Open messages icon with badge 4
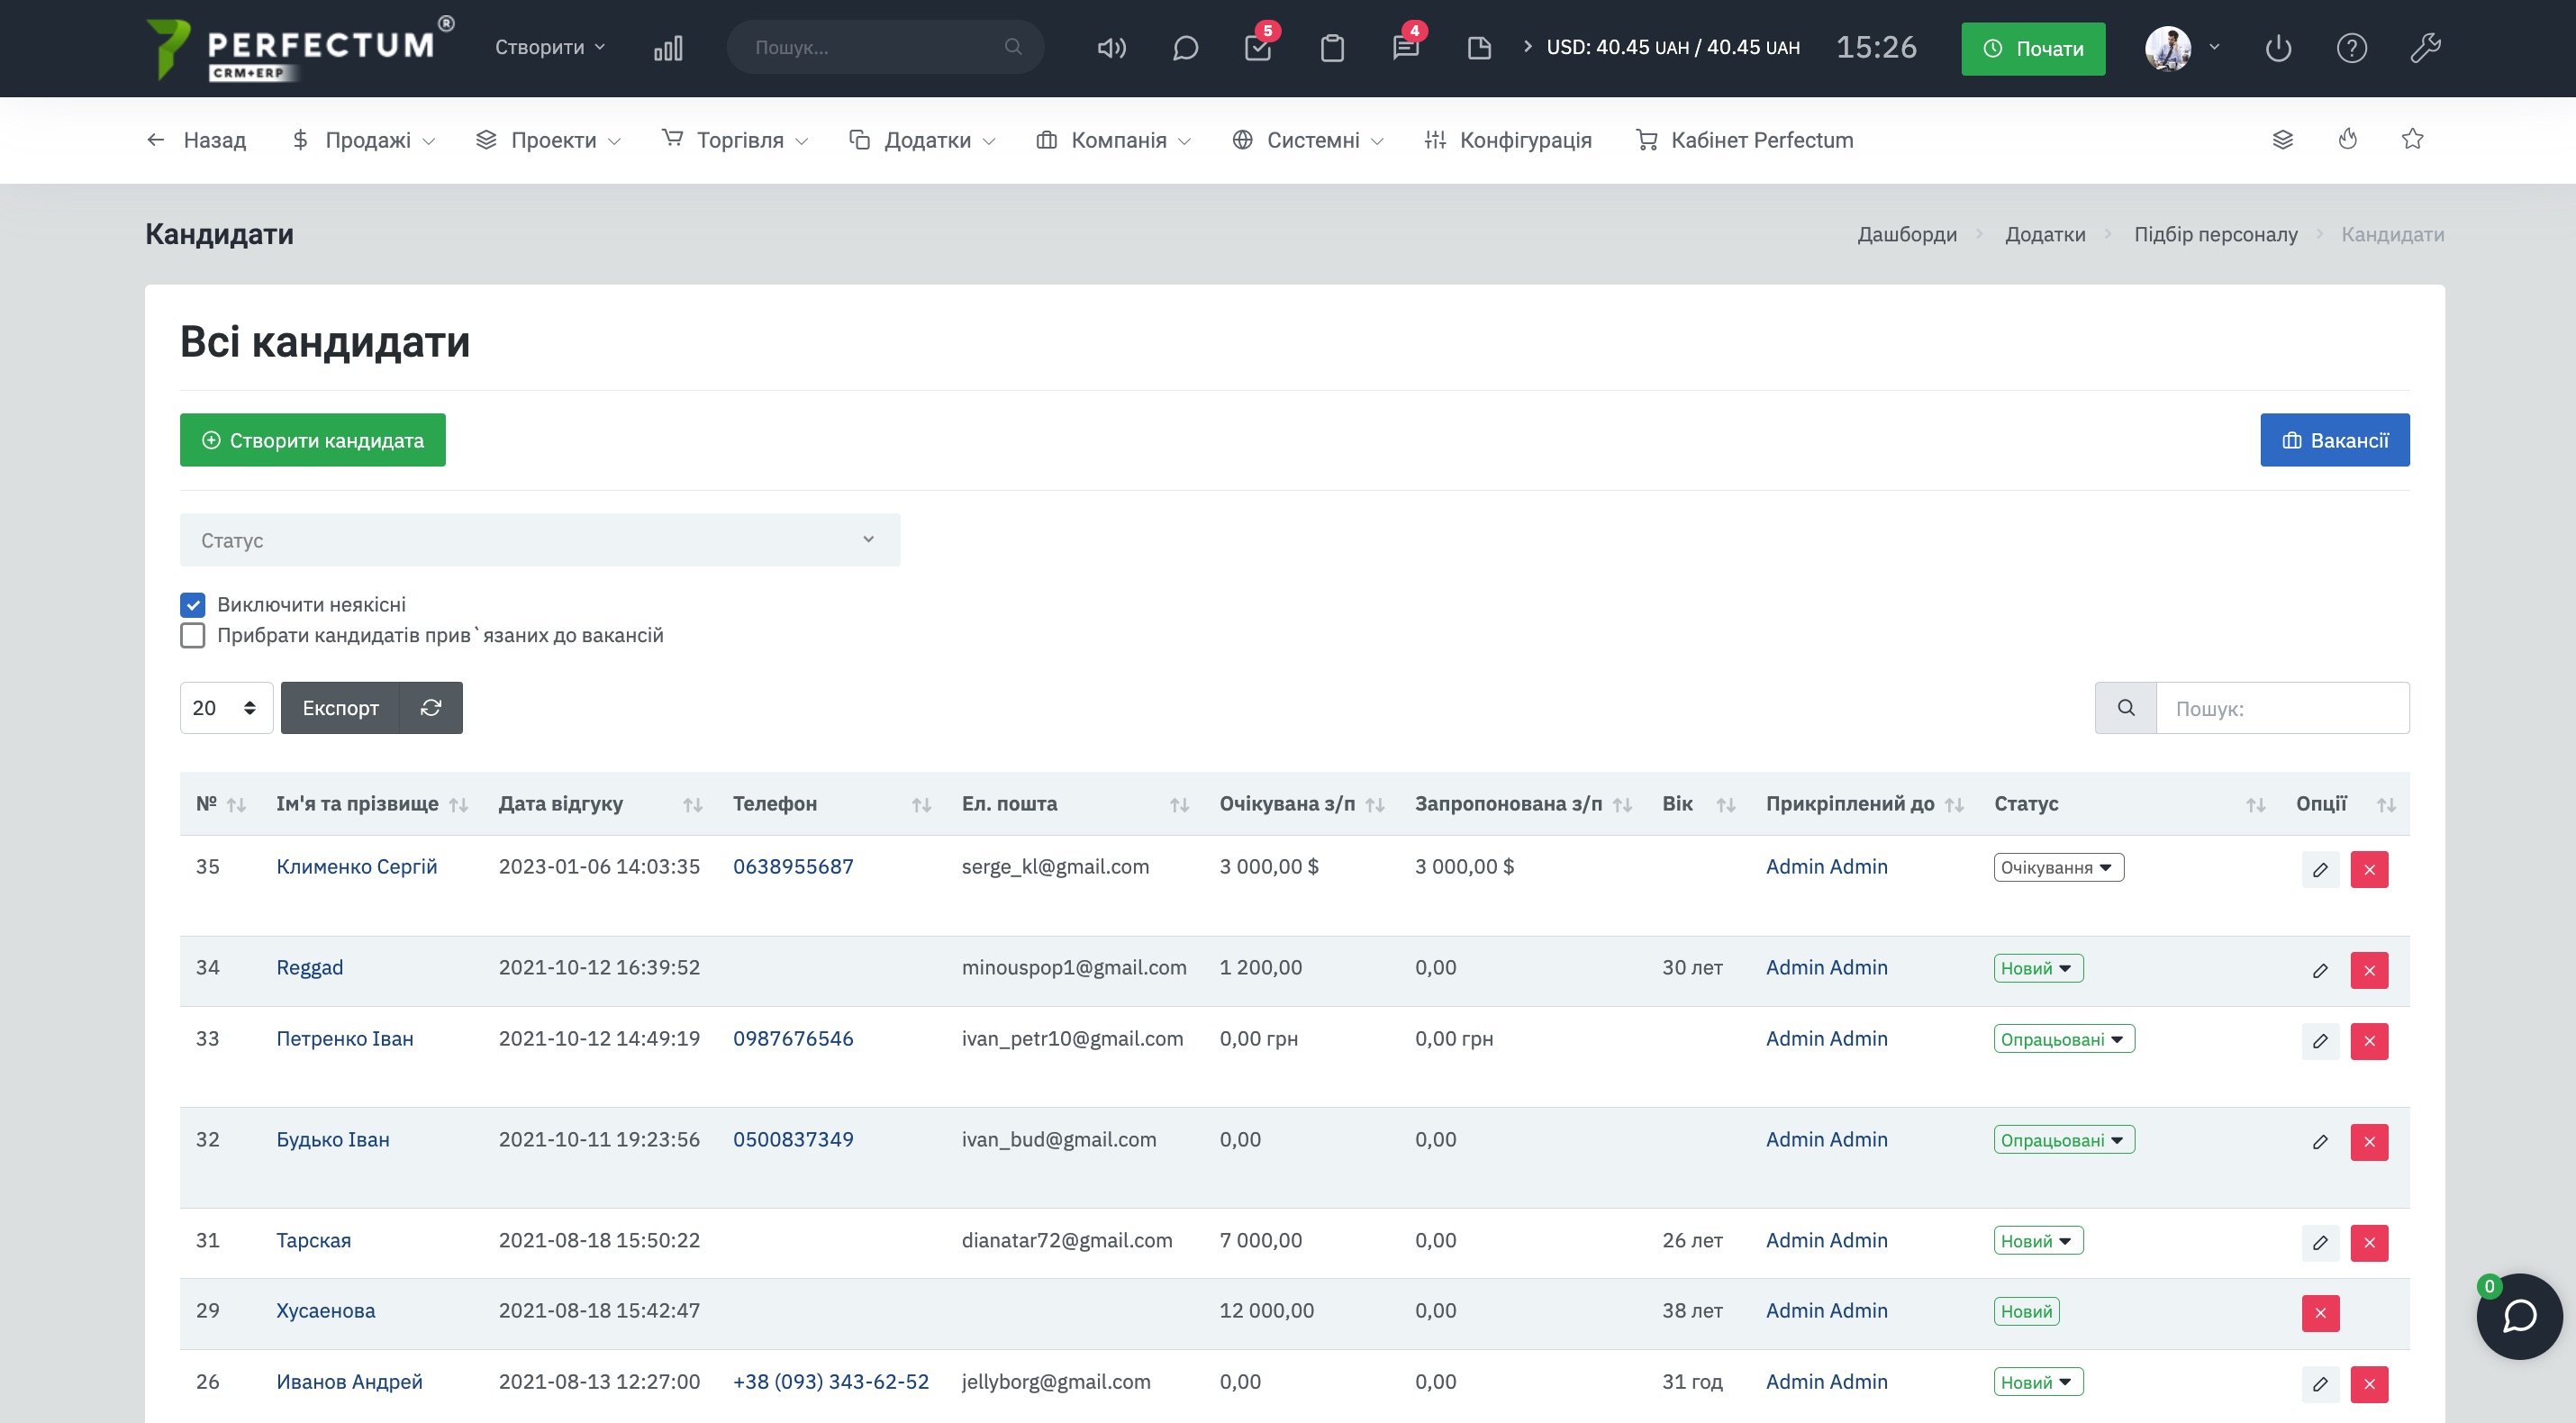 pos(1406,48)
